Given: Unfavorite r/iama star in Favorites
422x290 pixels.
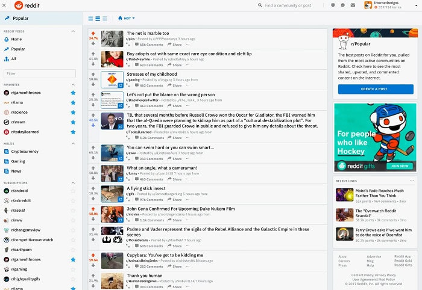Looking at the screenshot, I should point(73,102).
